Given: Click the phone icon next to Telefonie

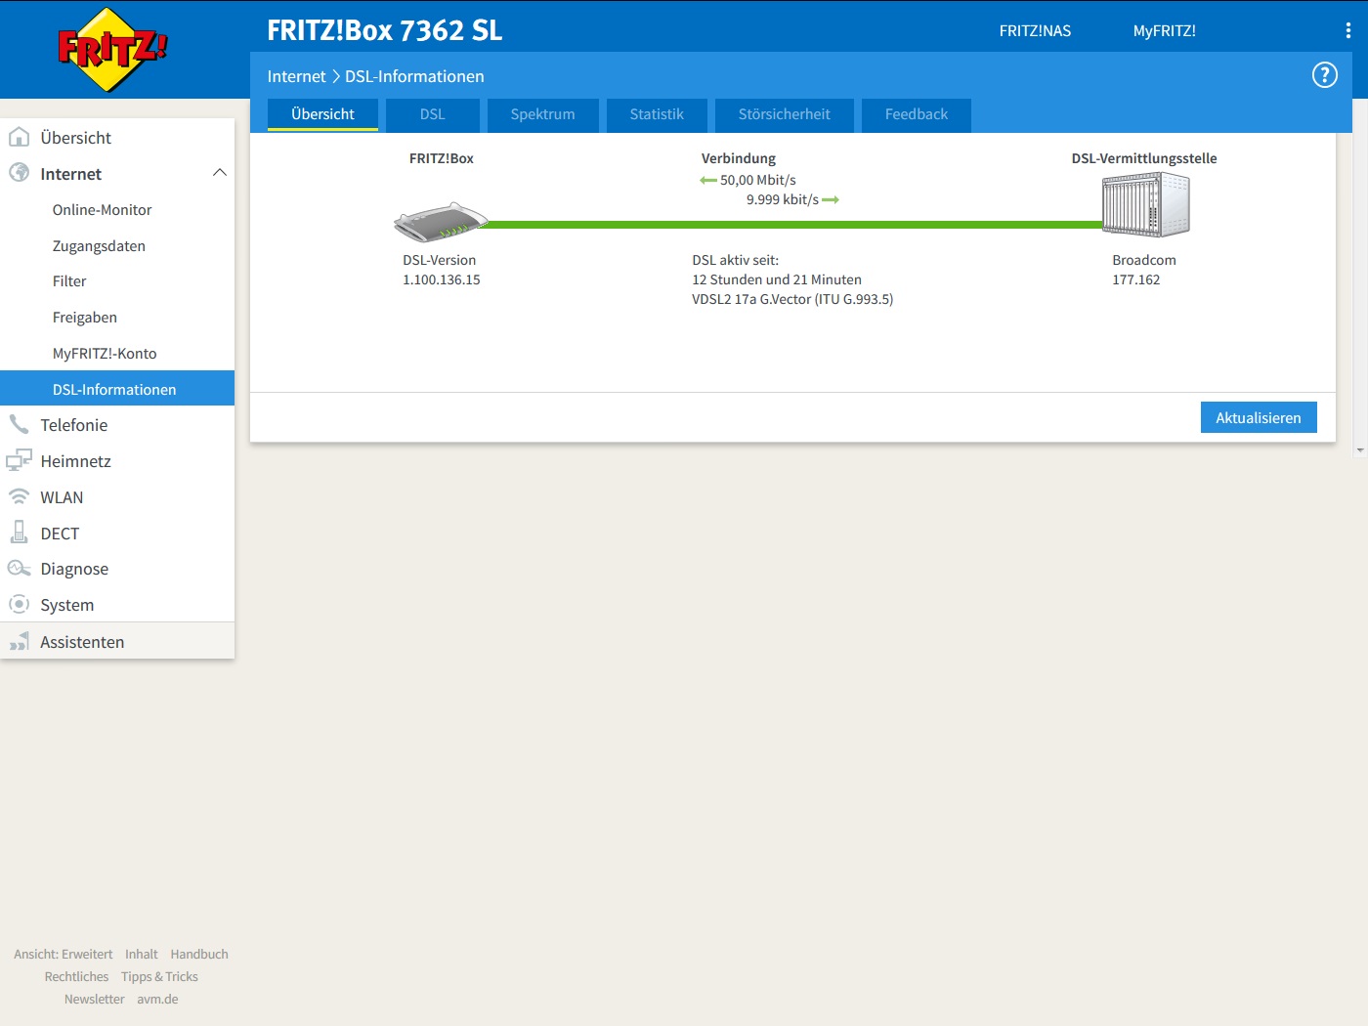Looking at the screenshot, I should tap(19, 424).
